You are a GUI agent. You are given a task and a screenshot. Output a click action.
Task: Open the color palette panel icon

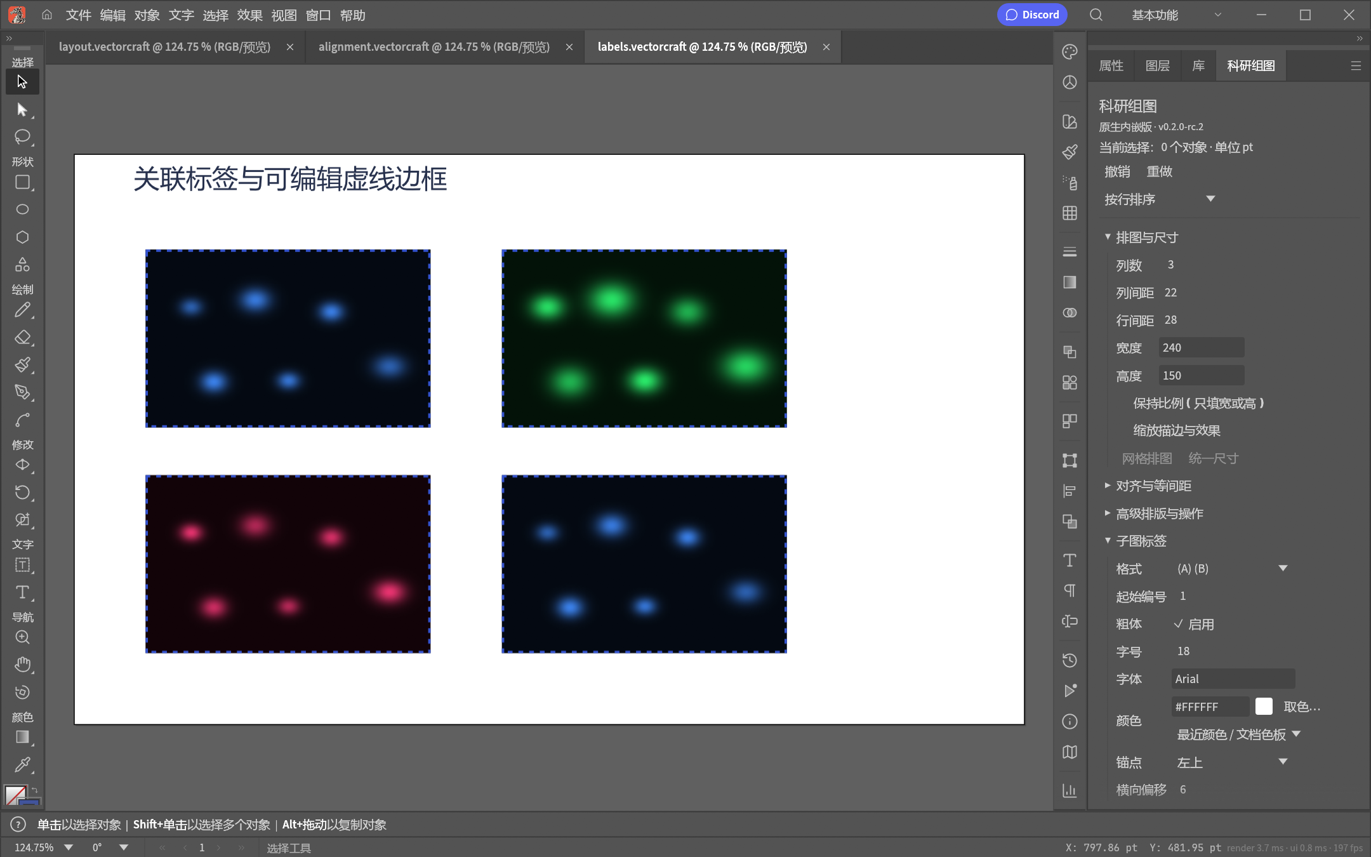tap(1070, 51)
